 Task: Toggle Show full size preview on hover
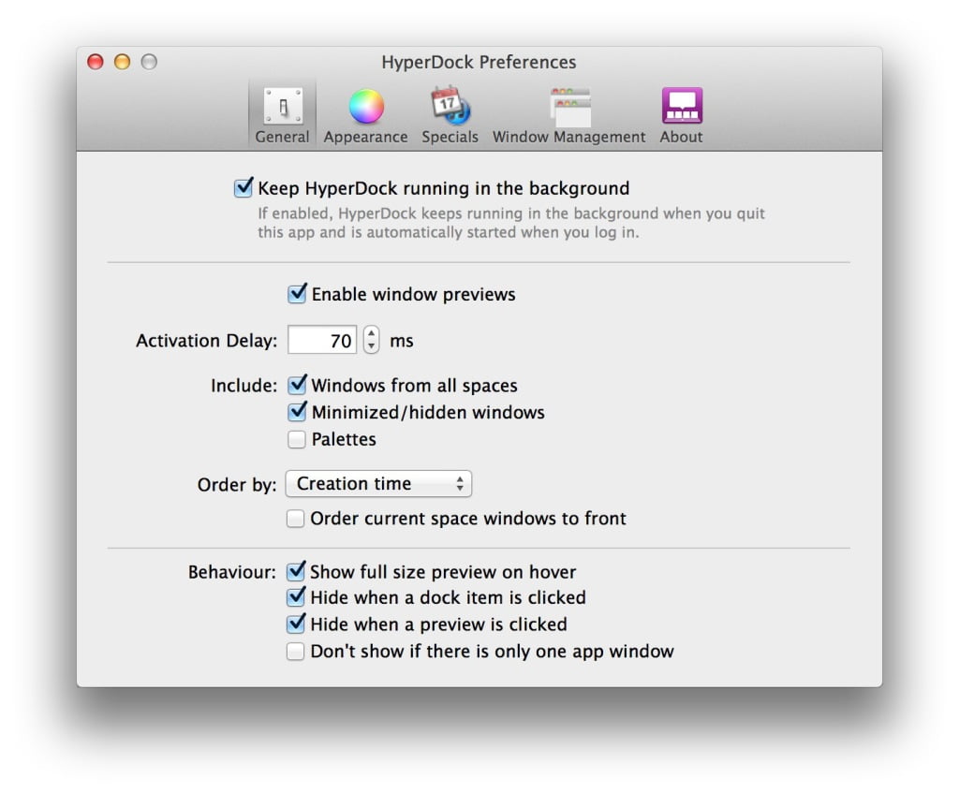click(296, 571)
